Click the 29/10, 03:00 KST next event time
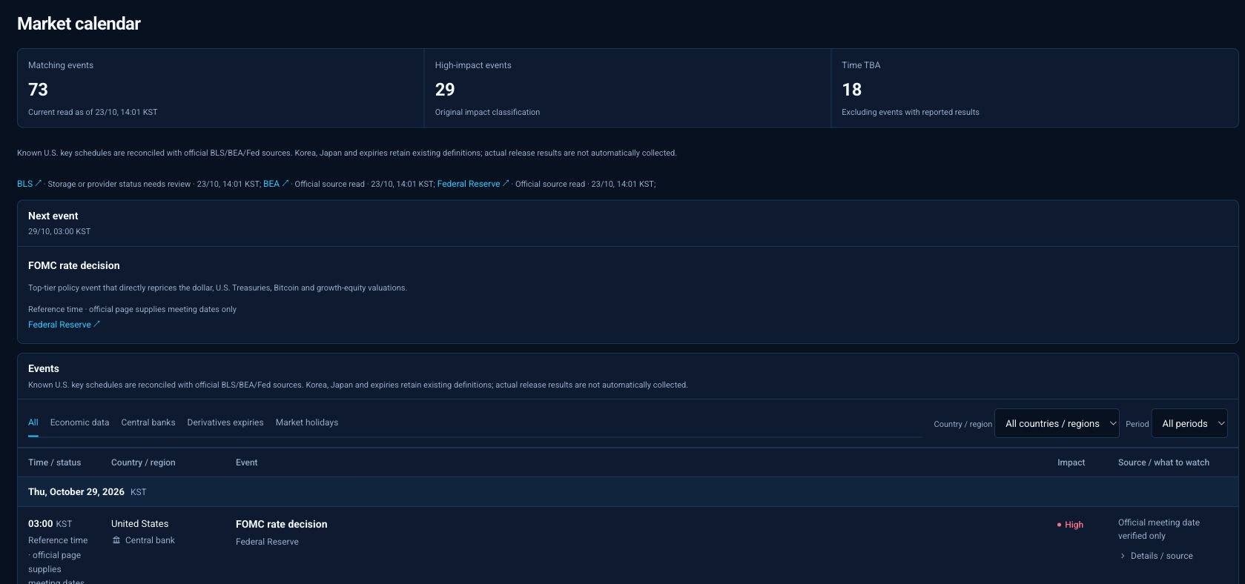The image size is (1245, 584). pyautogui.click(x=59, y=231)
